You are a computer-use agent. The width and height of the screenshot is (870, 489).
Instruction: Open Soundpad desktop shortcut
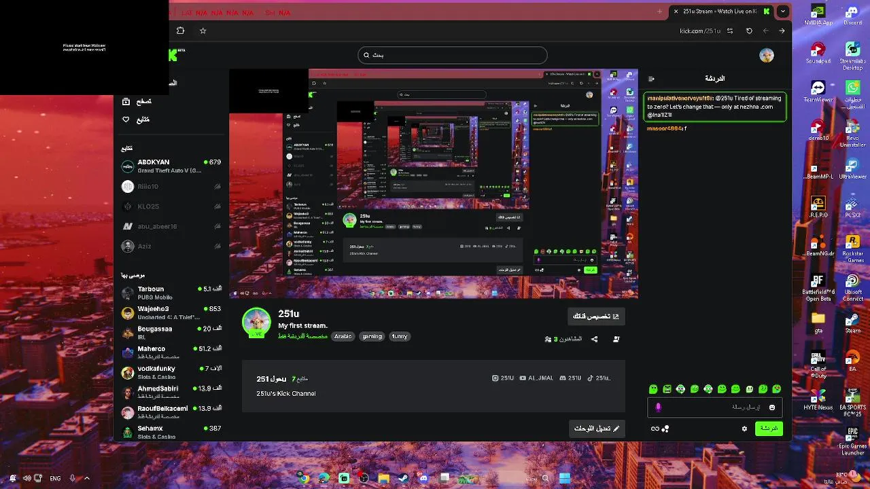[818, 53]
